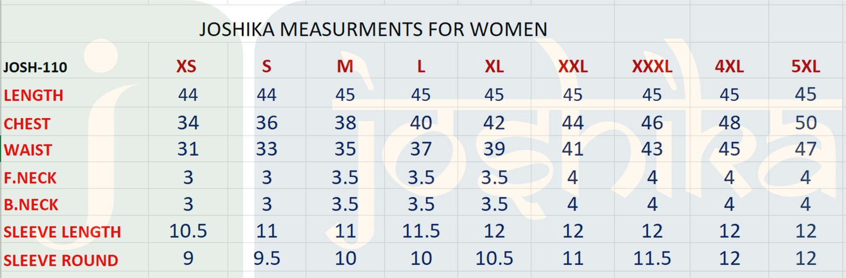The image size is (846, 278).
Task: Click the F.NECK row label
Action: click(x=30, y=178)
